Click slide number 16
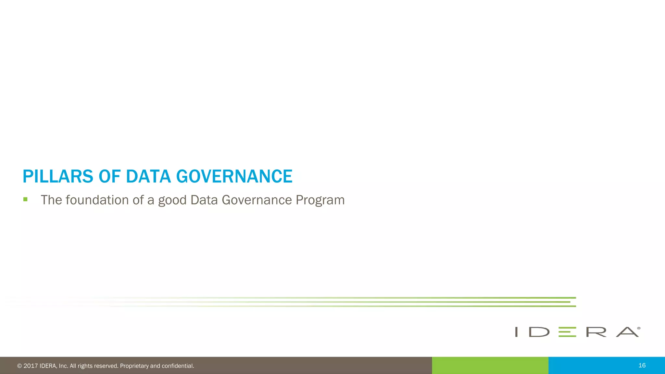Viewport: 665px width, 374px height. pyautogui.click(x=642, y=365)
